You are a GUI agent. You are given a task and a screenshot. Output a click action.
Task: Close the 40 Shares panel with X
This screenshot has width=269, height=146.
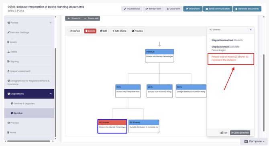click(251, 30)
